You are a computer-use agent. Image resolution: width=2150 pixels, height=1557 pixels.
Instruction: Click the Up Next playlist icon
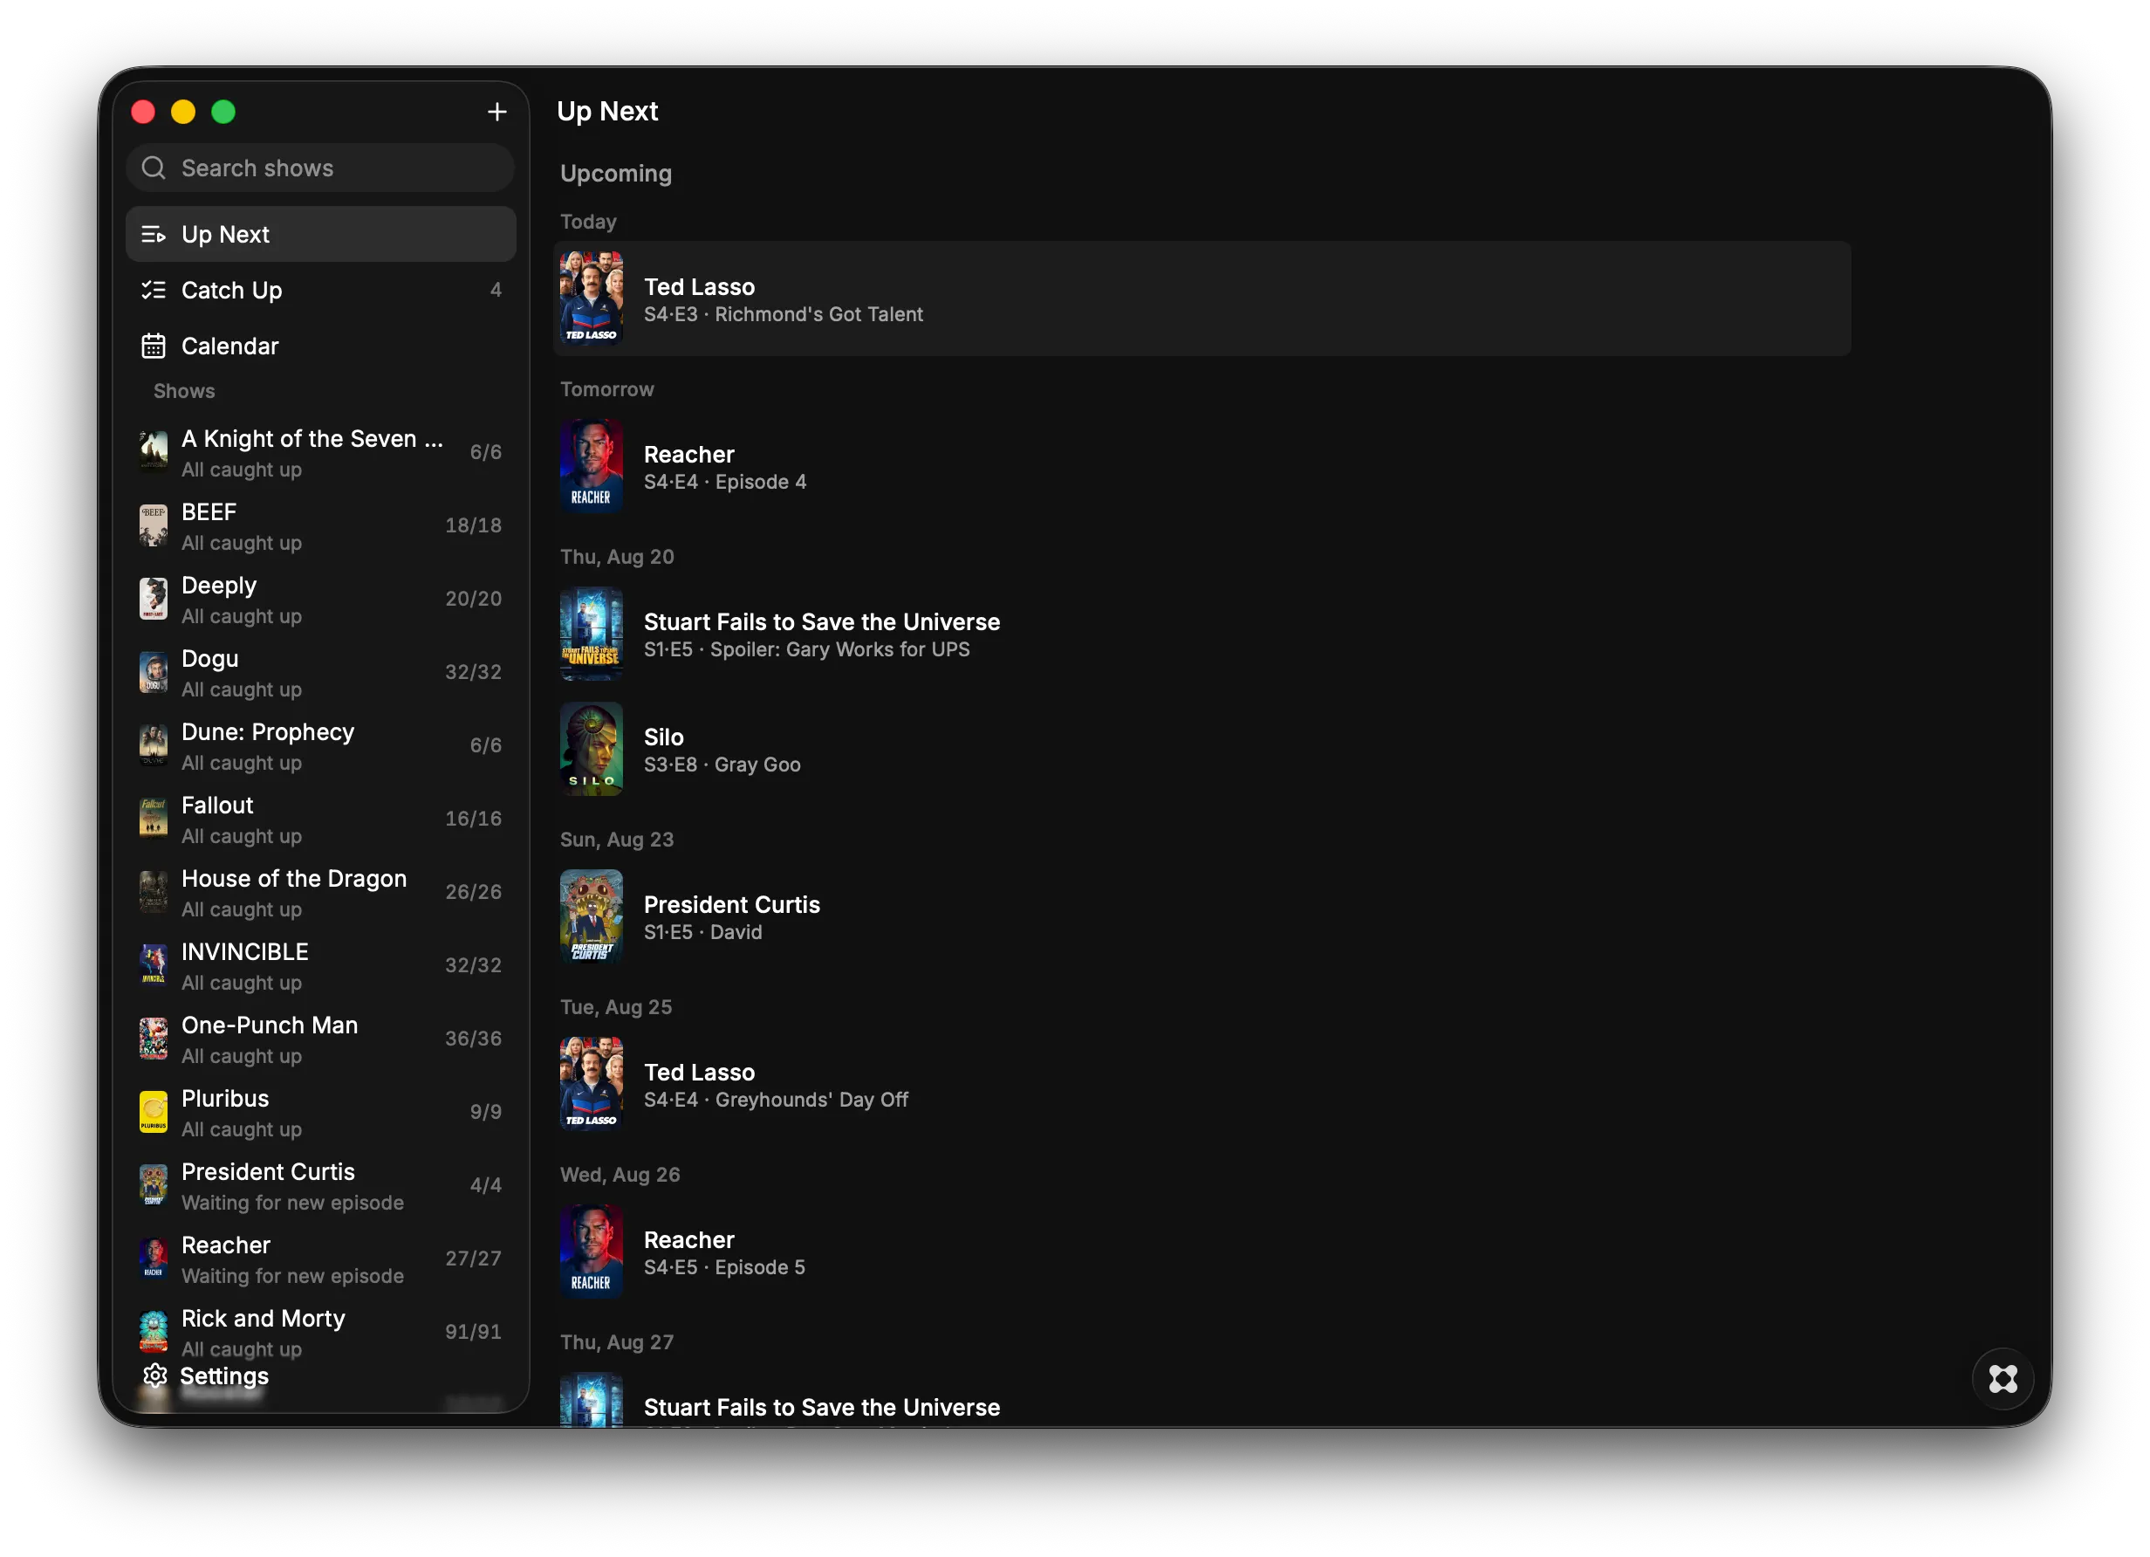click(x=154, y=234)
